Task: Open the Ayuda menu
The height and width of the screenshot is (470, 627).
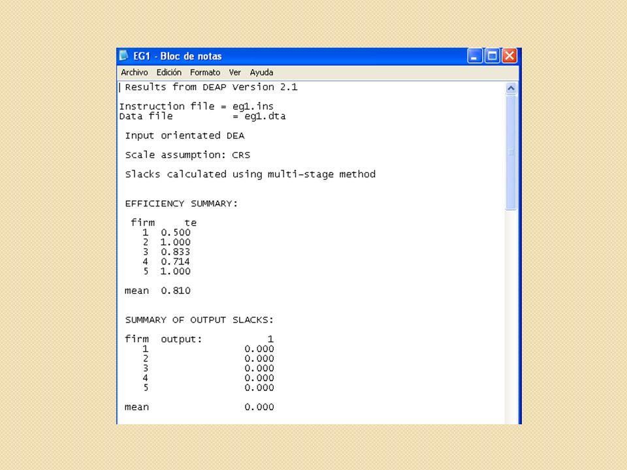Action: (261, 72)
